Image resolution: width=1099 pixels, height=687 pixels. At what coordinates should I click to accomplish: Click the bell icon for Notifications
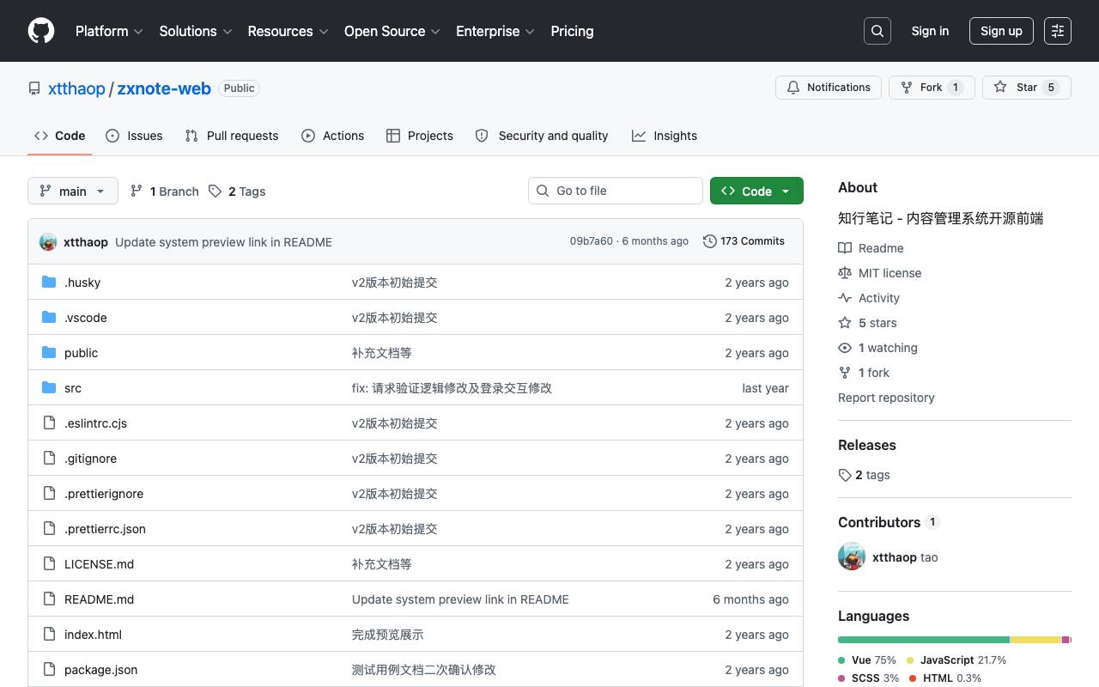pyautogui.click(x=793, y=88)
